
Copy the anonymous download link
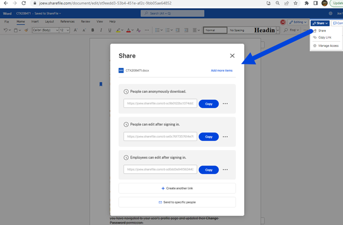(209, 104)
